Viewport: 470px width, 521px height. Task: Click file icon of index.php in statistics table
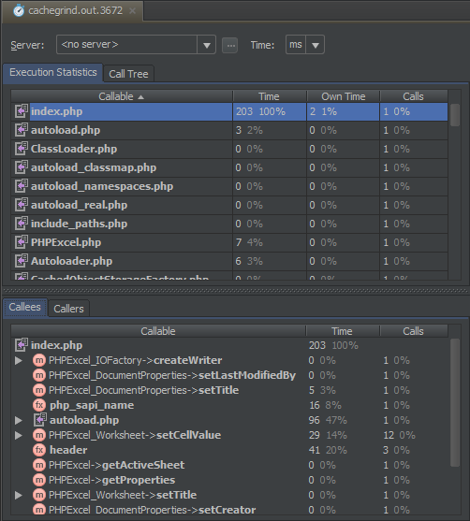22,111
